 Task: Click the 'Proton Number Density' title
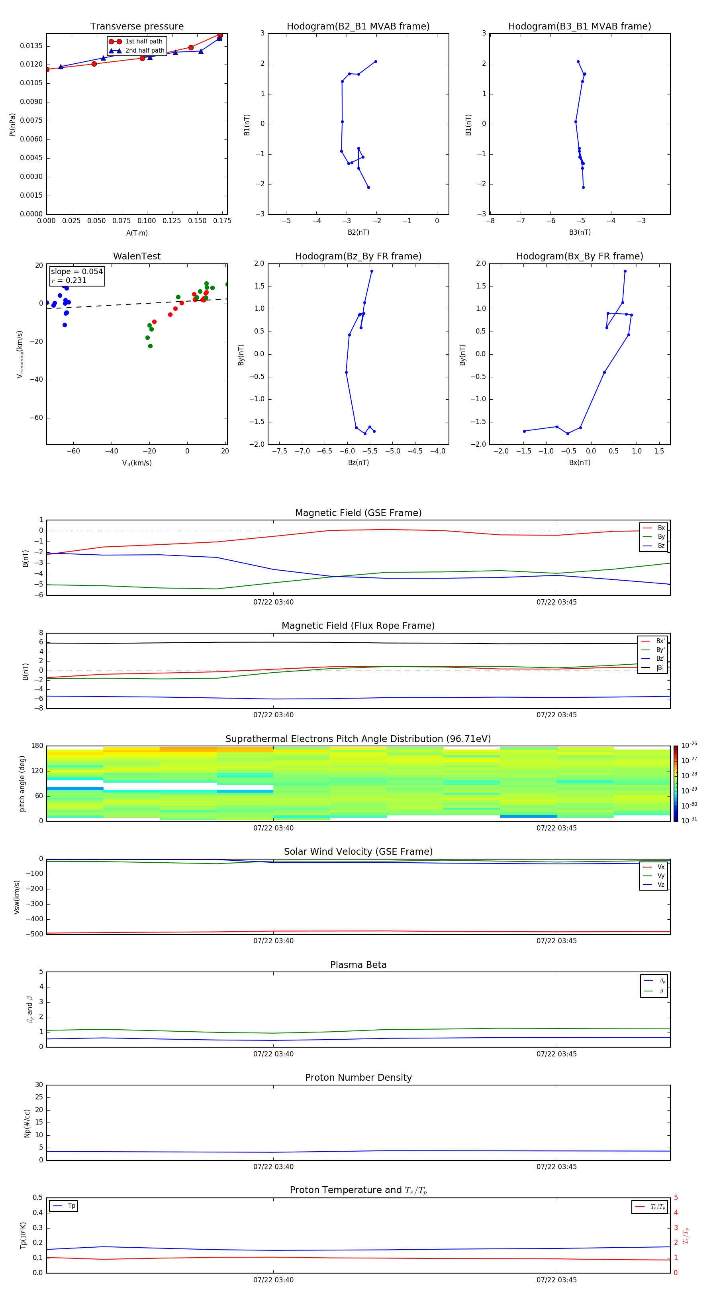[358, 1078]
